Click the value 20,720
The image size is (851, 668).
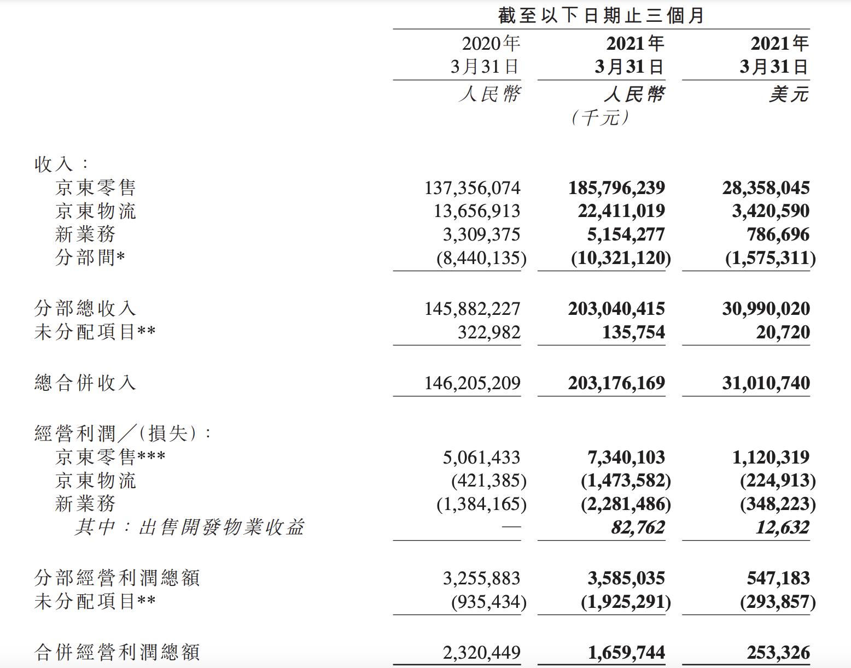pyautogui.click(x=783, y=332)
